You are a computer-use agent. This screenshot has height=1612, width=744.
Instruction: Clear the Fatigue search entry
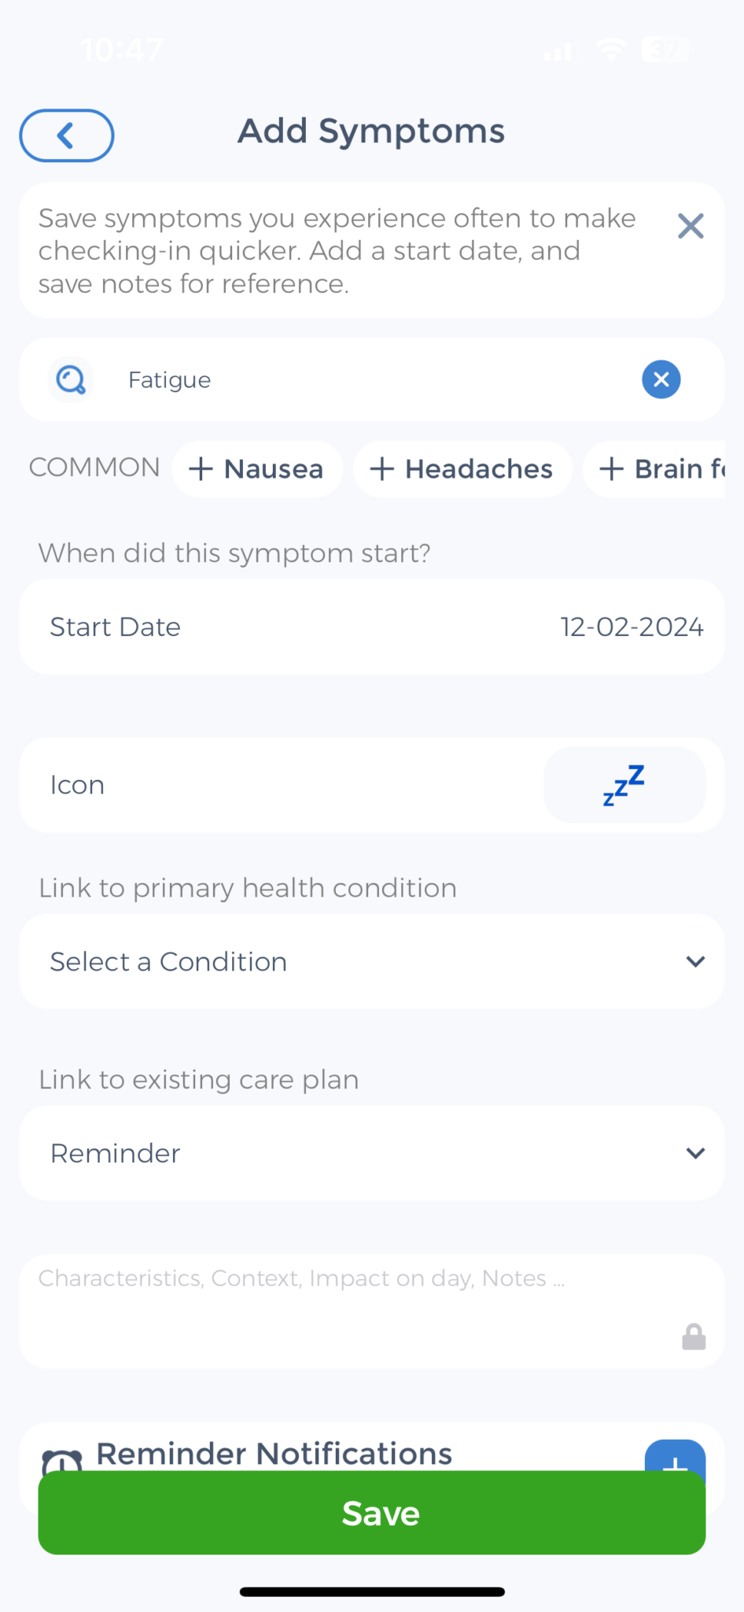click(661, 379)
